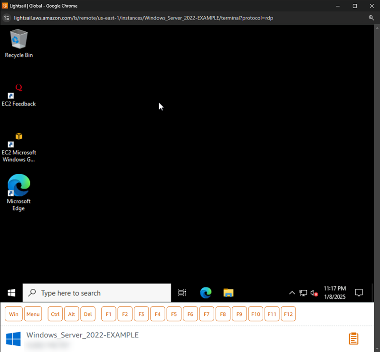Image resolution: width=380 pixels, height=352 pixels.
Task: Open Task View on the taskbar
Action: [x=182, y=293]
